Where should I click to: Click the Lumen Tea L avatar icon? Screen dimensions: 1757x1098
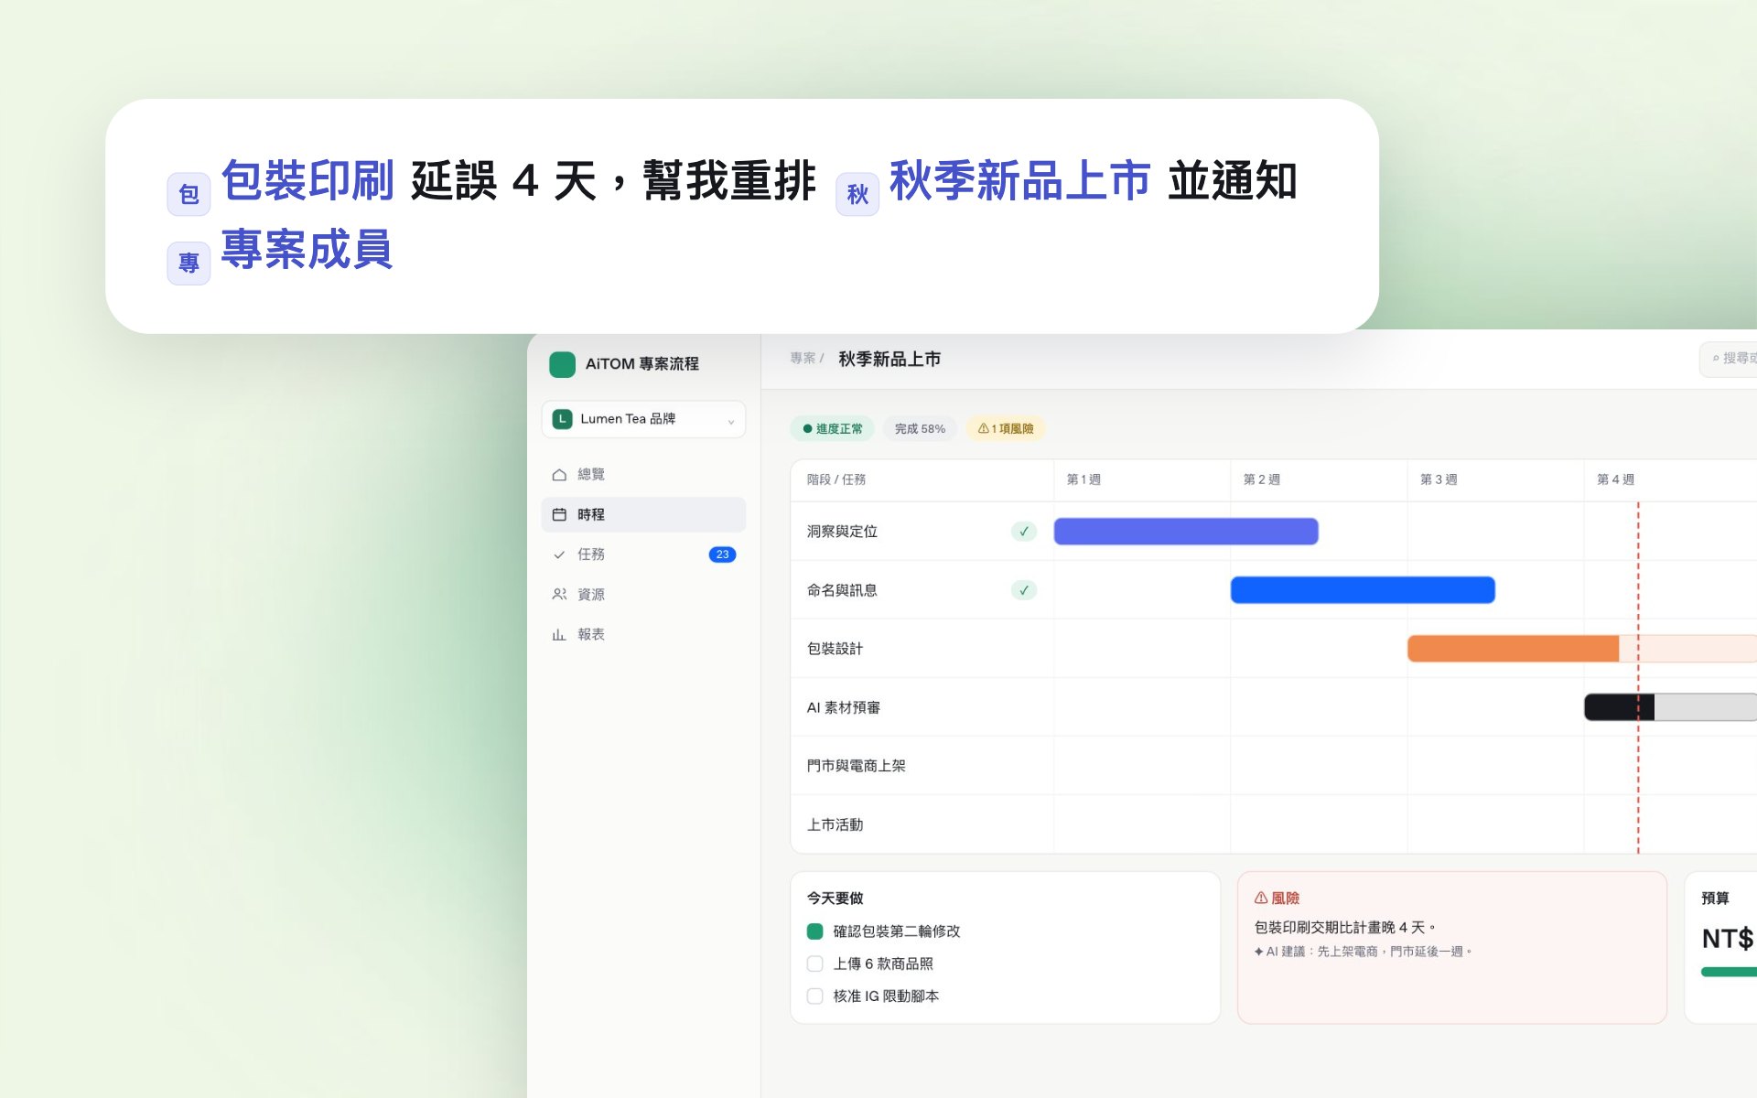pyautogui.click(x=563, y=419)
